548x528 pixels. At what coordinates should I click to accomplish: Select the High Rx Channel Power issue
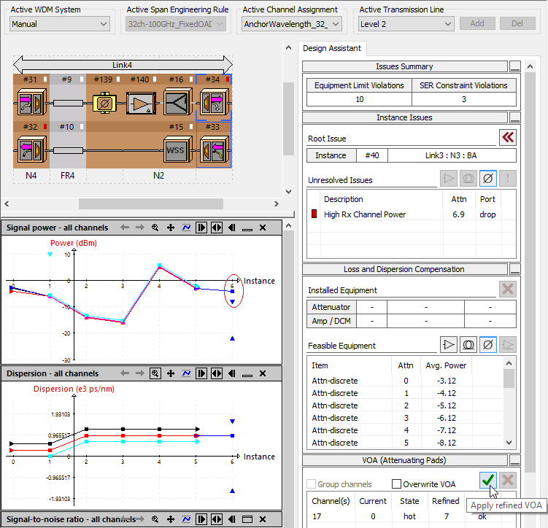point(411,214)
